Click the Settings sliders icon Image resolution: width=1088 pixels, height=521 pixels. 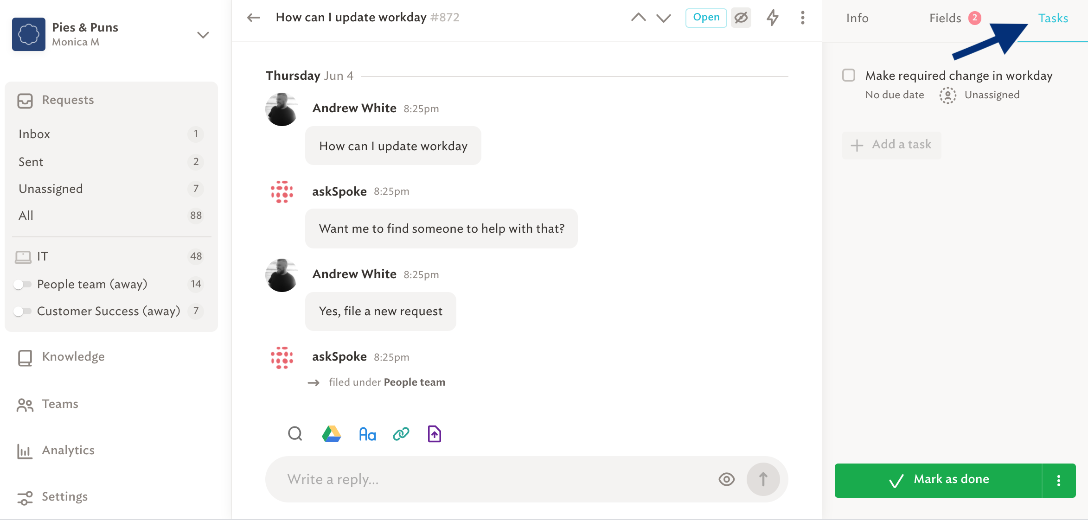click(x=25, y=498)
